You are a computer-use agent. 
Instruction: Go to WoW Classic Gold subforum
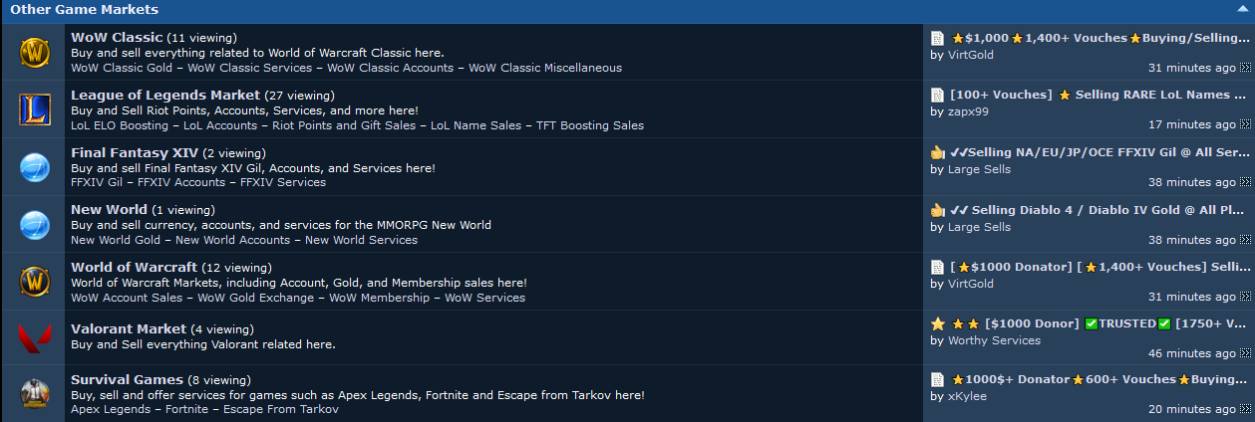coord(124,68)
